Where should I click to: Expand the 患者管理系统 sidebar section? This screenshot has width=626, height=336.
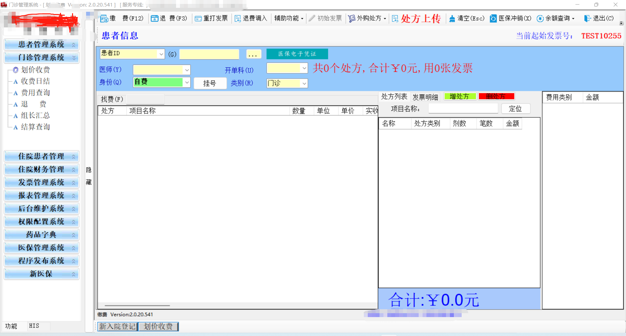(x=41, y=45)
